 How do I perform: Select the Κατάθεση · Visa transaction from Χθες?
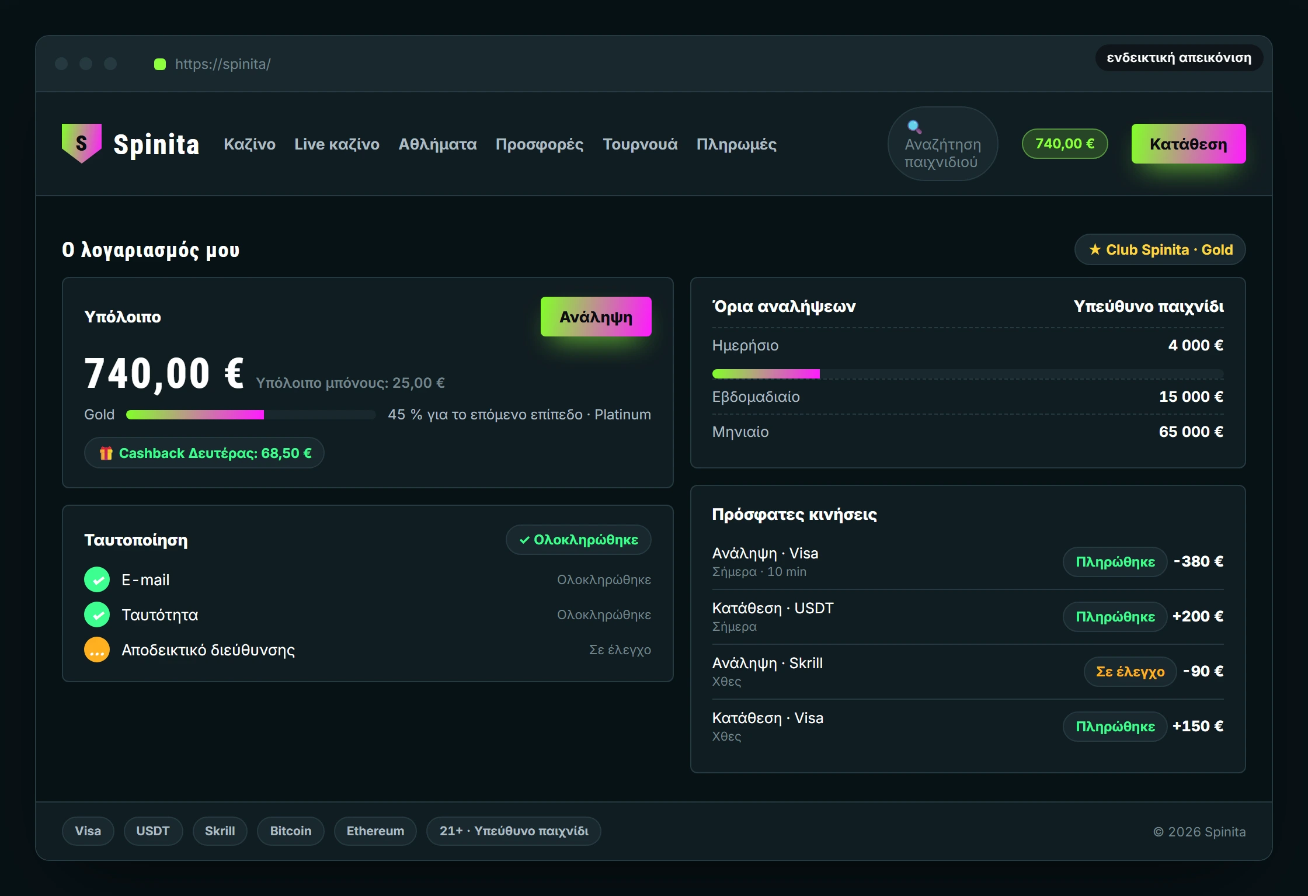click(x=968, y=727)
